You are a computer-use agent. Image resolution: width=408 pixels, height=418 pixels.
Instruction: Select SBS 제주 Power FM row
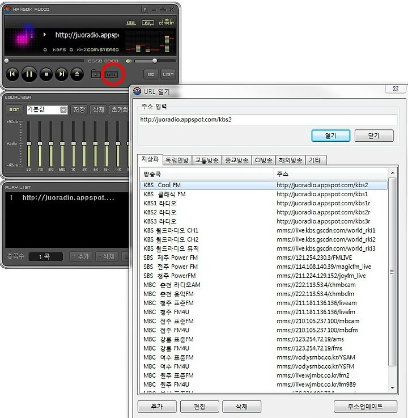(x=264, y=257)
